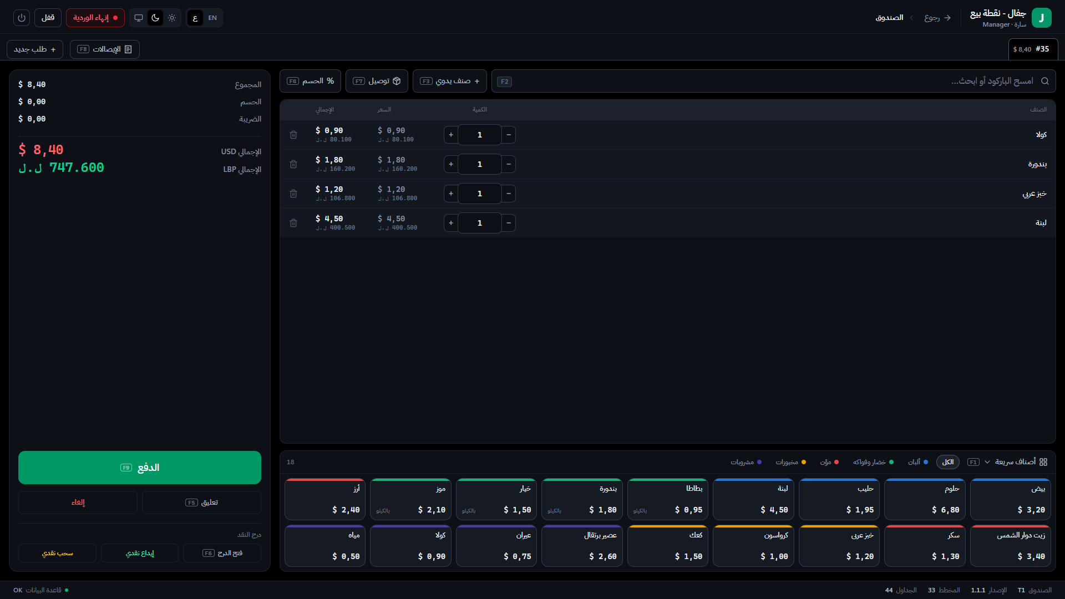This screenshot has width=1065, height=599.
Task: Increase كولا quantity with plus
Action: pos(451,135)
